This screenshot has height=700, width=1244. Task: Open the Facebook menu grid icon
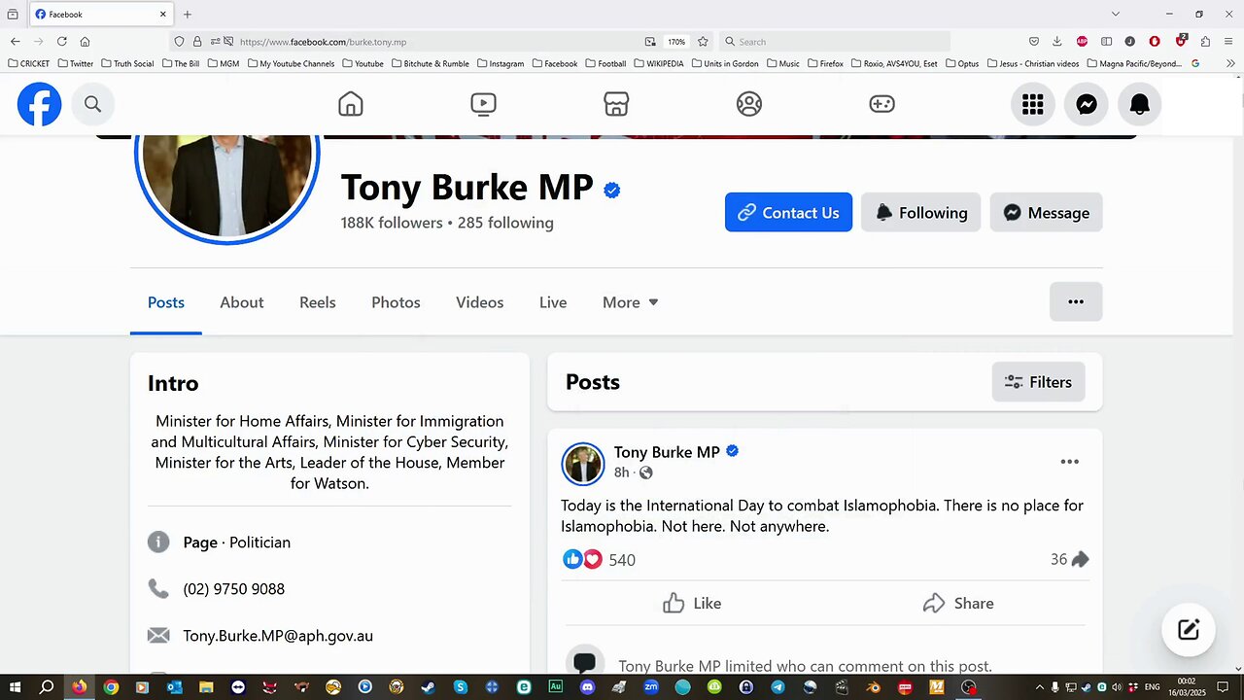point(1033,104)
